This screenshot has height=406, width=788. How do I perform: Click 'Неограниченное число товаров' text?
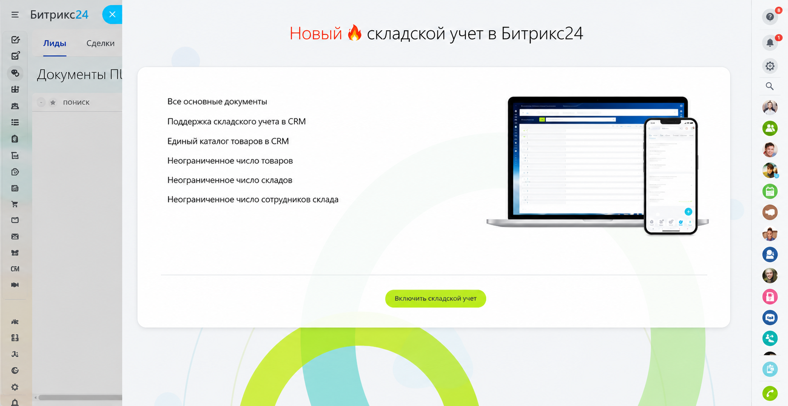230,161
